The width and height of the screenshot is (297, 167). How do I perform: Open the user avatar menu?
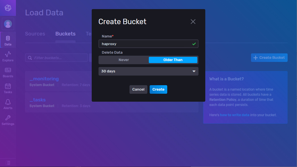coord(8,24)
